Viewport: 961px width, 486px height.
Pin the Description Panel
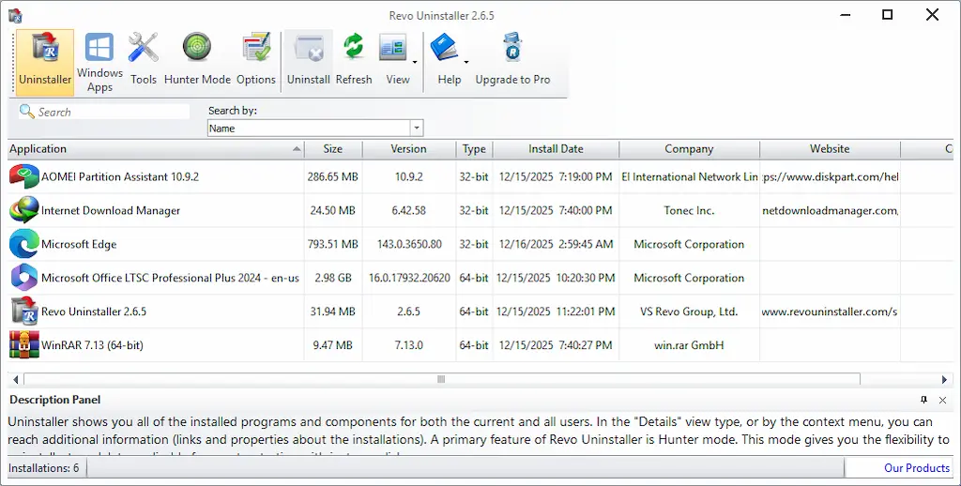click(x=923, y=401)
